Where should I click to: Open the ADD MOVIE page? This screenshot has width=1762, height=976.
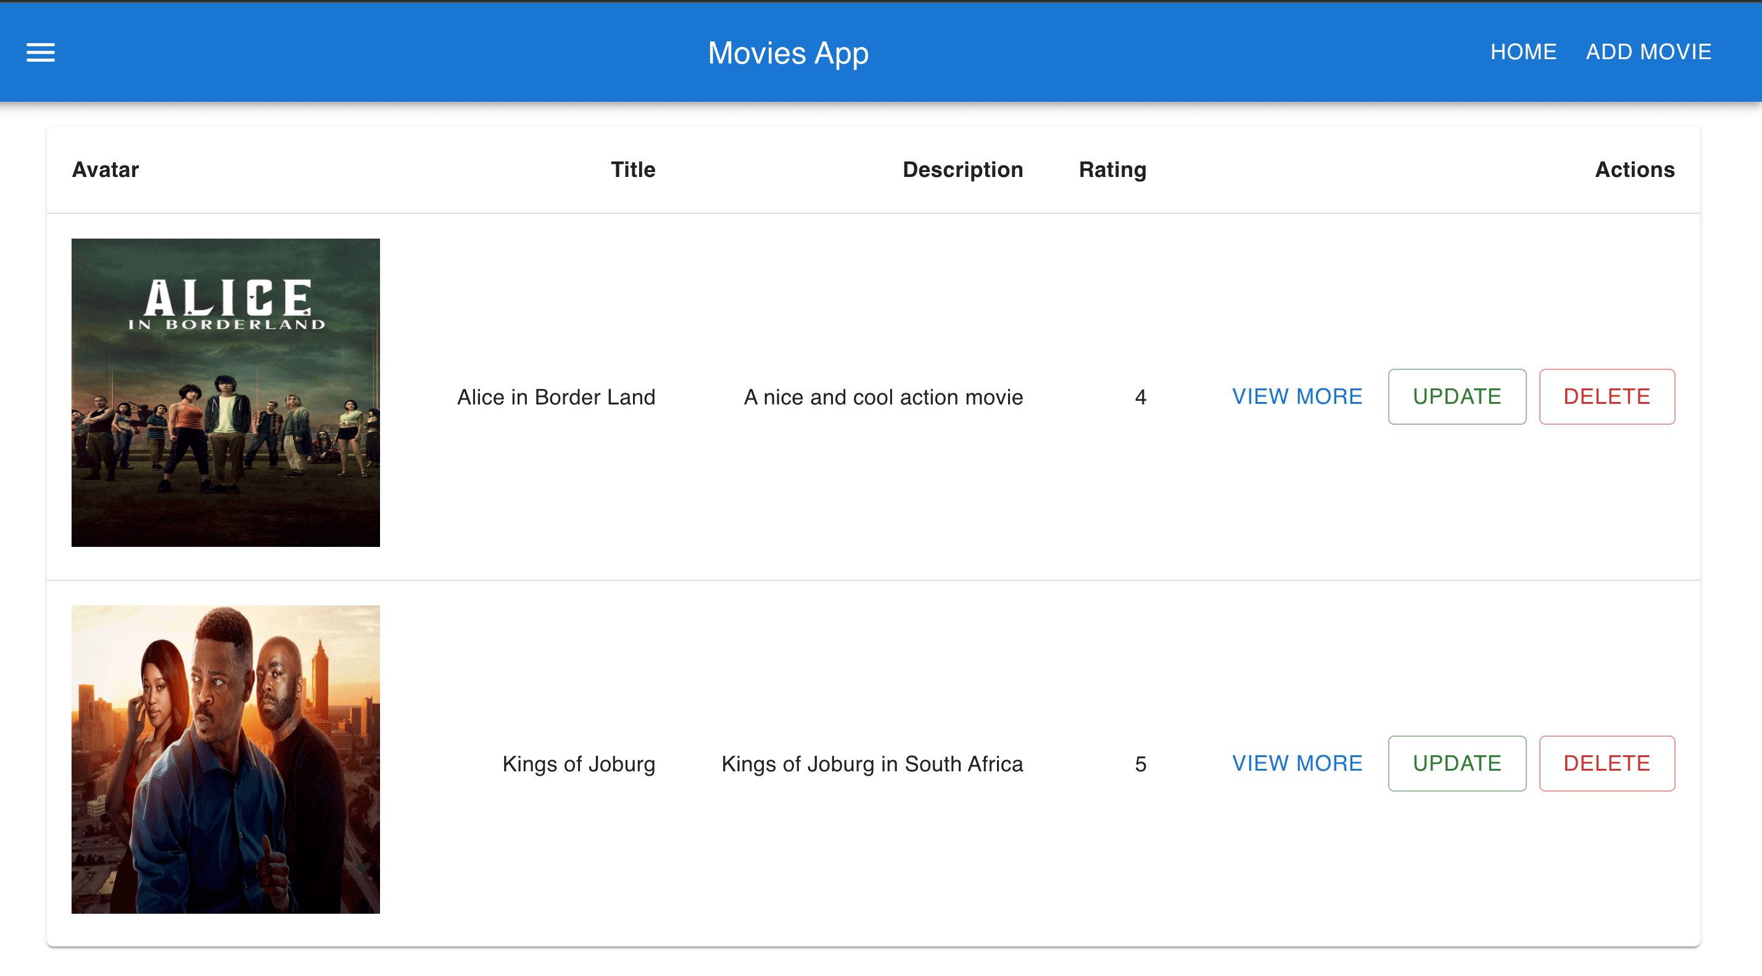(1648, 51)
